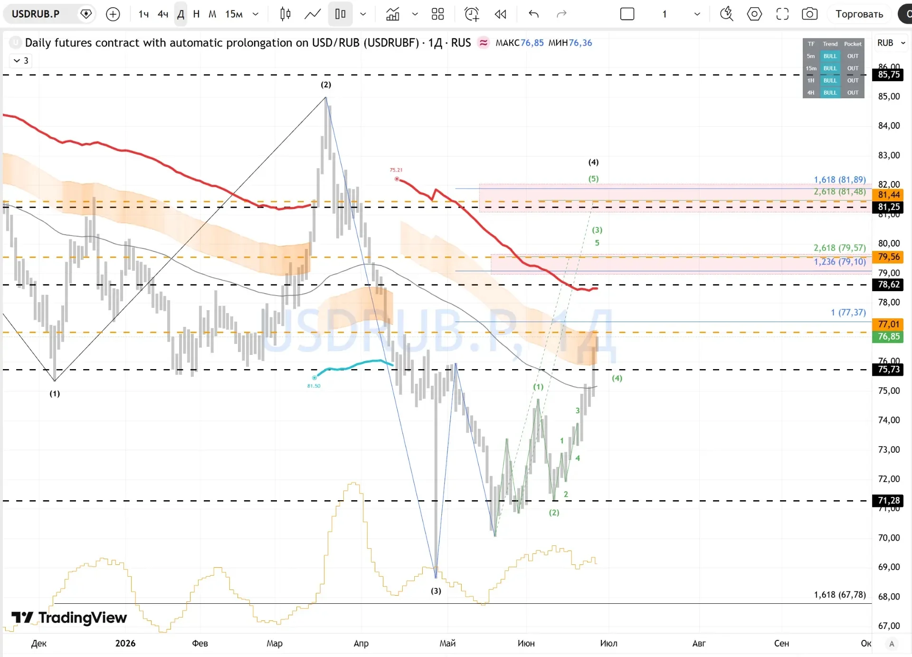
Task: Click the 75,73 price level label
Action: [x=889, y=370]
